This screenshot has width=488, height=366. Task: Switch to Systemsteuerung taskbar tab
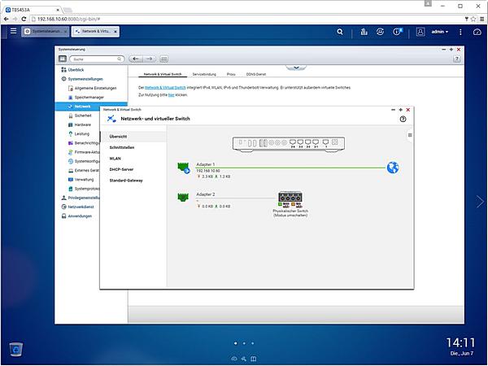click(46, 32)
